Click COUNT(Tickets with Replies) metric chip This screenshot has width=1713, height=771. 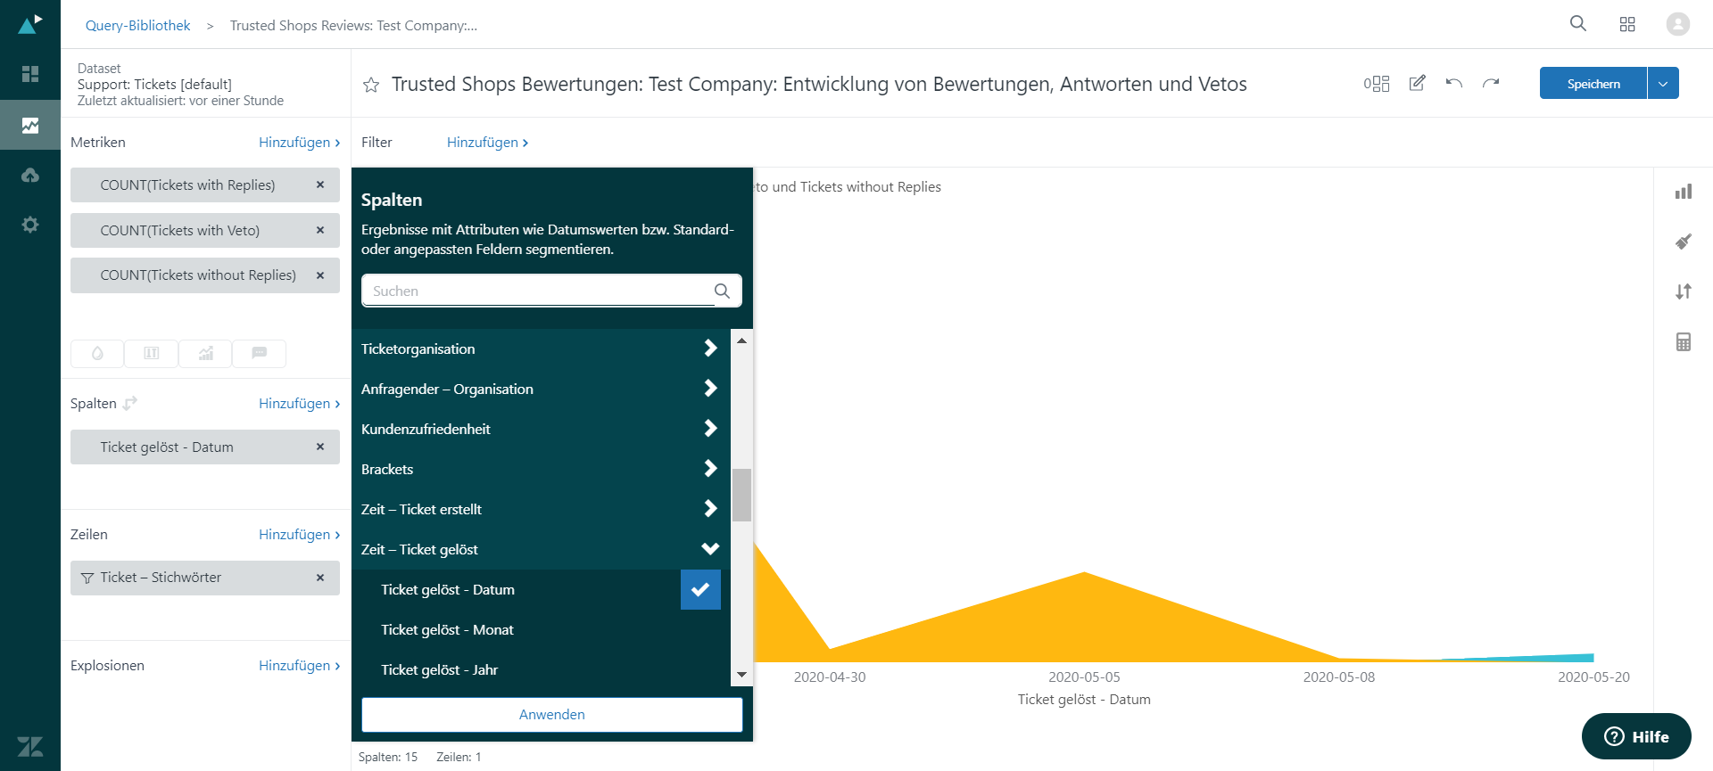point(204,185)
